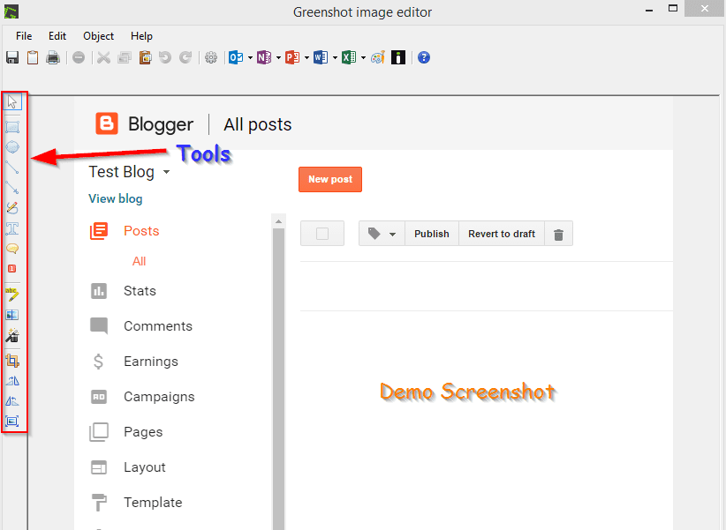Image resolution: width=726 pixels, height=530 pixels.
Task: Select the Freehand pencil tool
Action: point(12,208)
